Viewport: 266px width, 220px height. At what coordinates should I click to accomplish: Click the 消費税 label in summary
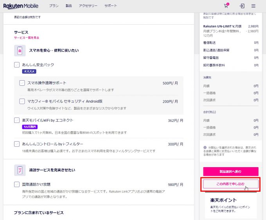(x=207, y=78)
